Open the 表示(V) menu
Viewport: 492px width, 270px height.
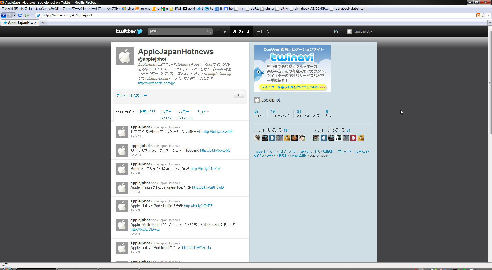click(x=40, y=8)
